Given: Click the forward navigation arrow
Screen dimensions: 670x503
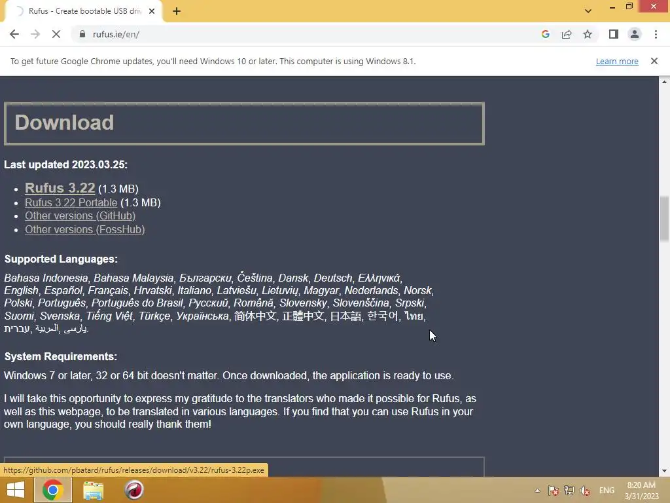Looking at the screenshot, I should coord(35,34).
